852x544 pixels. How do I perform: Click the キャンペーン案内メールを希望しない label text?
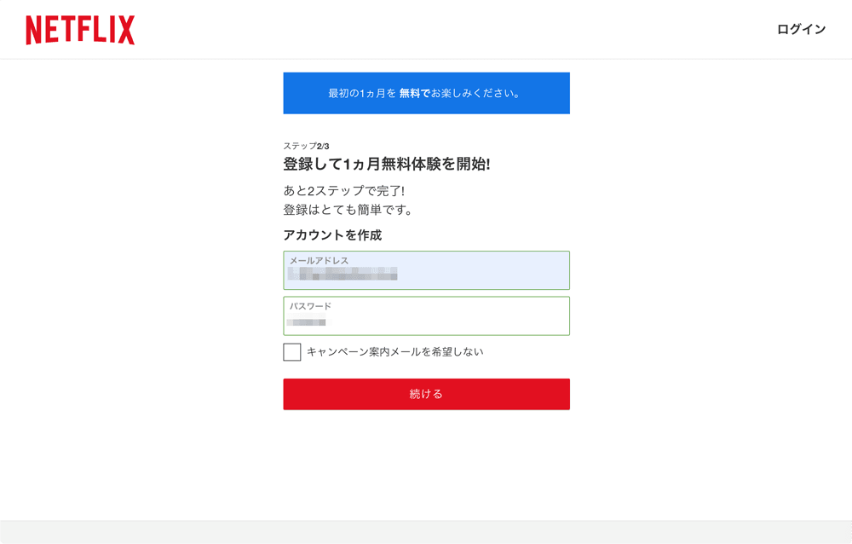(x=395, y=352)
